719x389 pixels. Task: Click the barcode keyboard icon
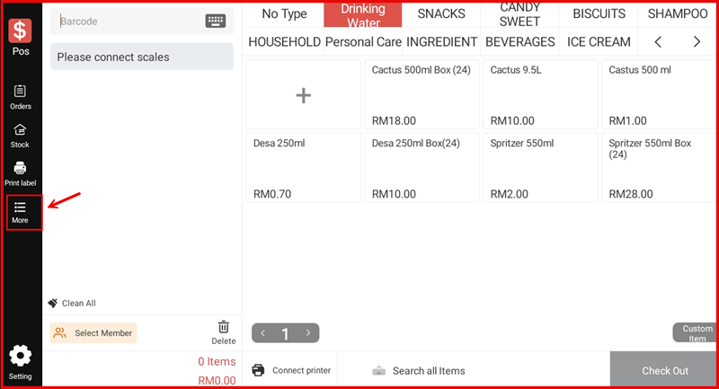point(216,21)
